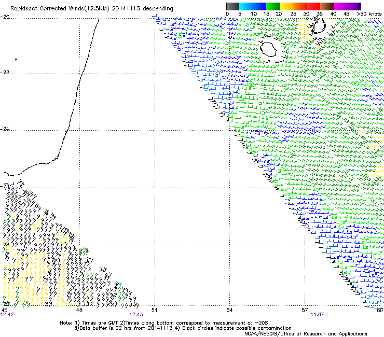The height and width of the screenshot is (337, 384).
Task: Click the 'NOAA/NESDIS/Office of Research and Applications' credit
Action: [306, 334]
